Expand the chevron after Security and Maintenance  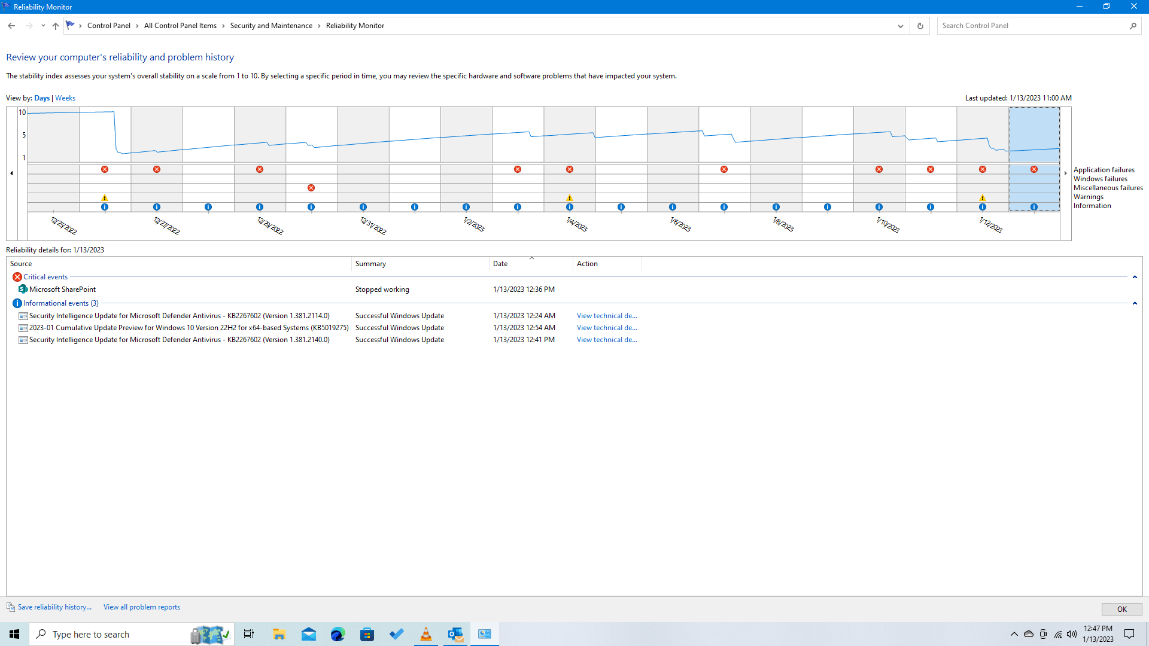pyautogui.click(x=319, y=26)
